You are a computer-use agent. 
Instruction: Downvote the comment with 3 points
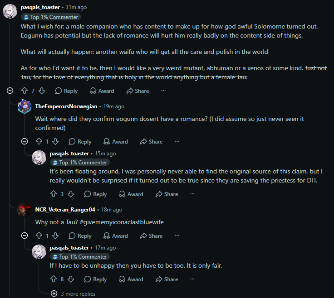pyautogui.click(x=71, y=194)
